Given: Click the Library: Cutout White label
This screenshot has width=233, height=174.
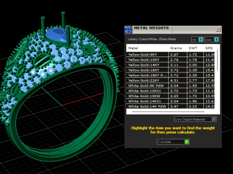Looking at the screenshot, I should pyautogui.click(x=152, y=39).
